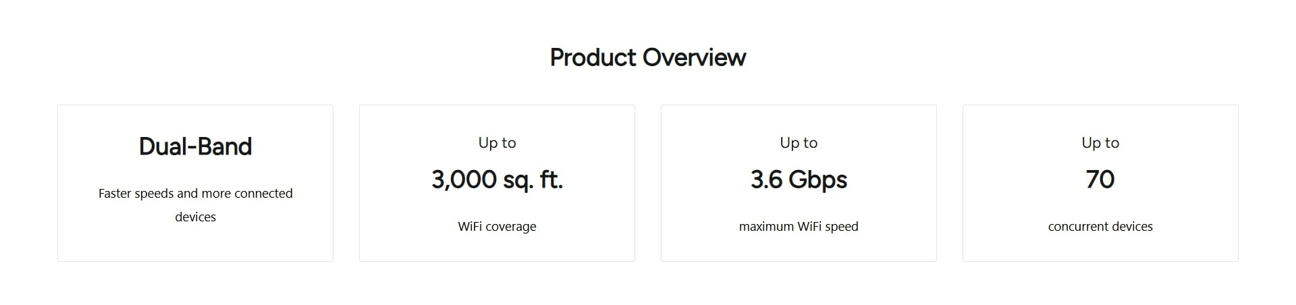Click the word 'Overview' in the heading
1296x305 pixels.
[x=695, y=57]
